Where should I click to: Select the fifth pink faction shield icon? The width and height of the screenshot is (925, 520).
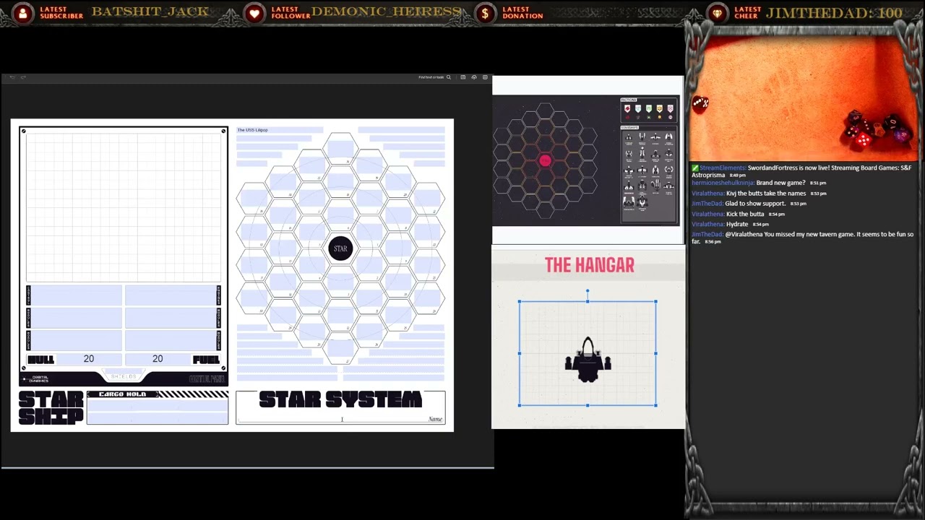click(670, 108)
